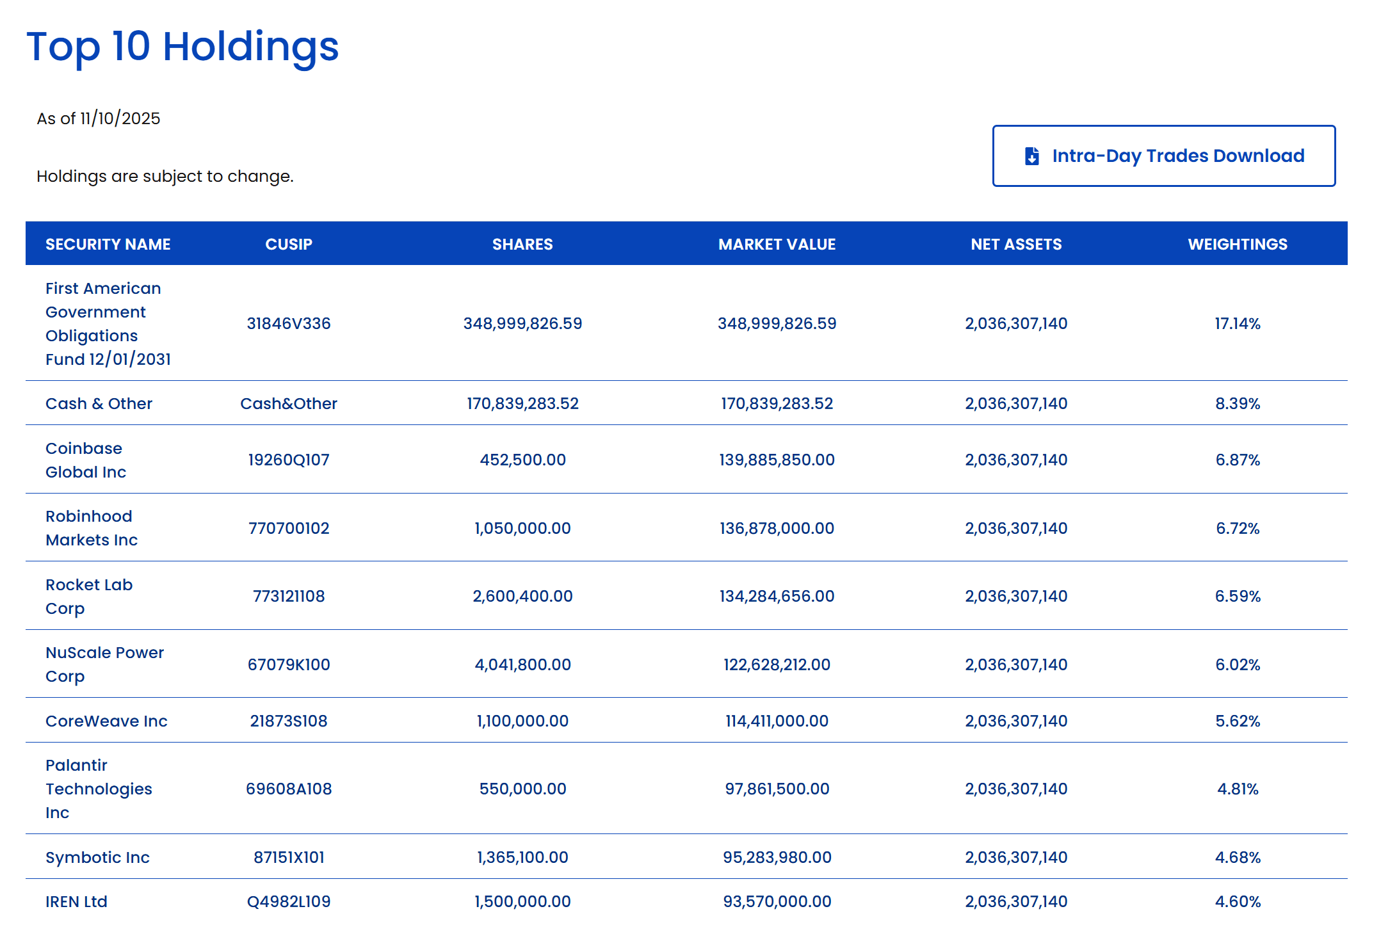Click the Shares column header
This screenshot has height=925, width=1397.
[522, 244]
